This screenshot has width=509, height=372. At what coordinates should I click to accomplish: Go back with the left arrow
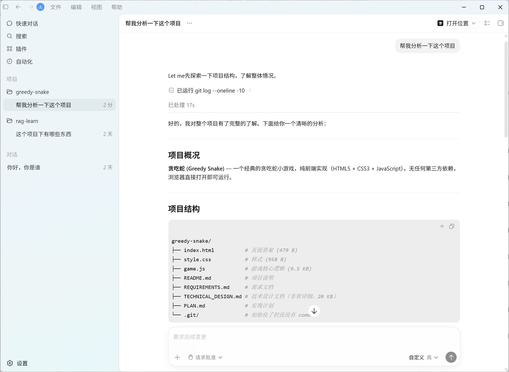(x=18, y=7)
